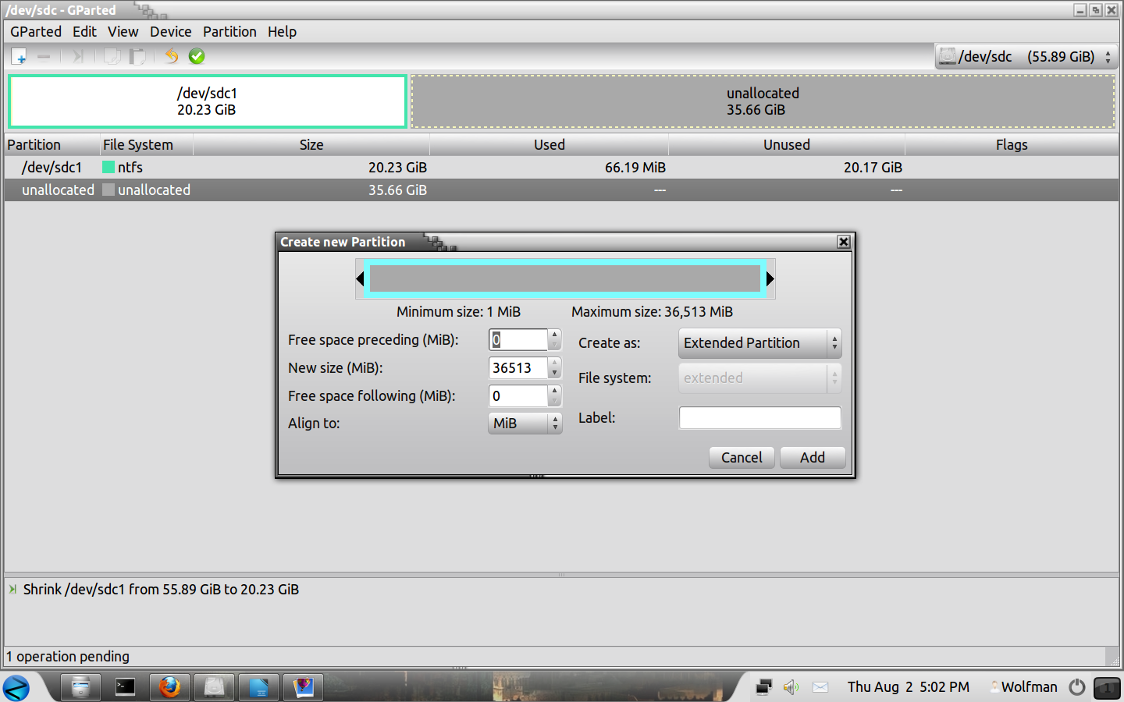The height and width of the screenshot is (702, 1124).
Task: Click the unallocated gray color swatch
Action: [108, 190]
